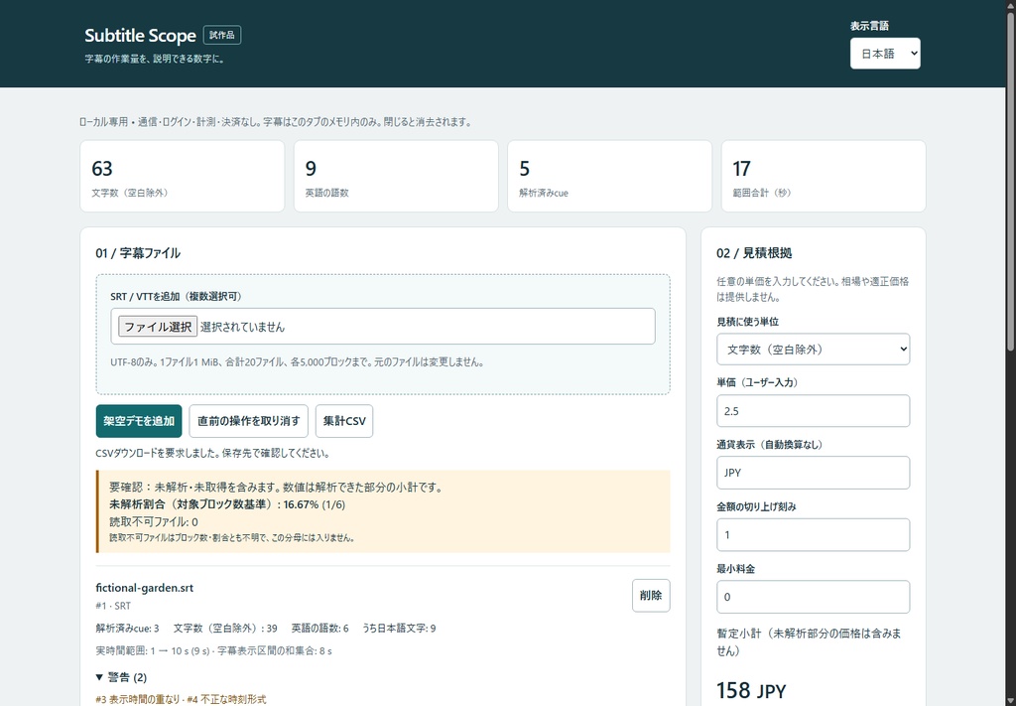Open the 表示言語 language dropdown
This screenshot has width=1016, height=706.
884,54
